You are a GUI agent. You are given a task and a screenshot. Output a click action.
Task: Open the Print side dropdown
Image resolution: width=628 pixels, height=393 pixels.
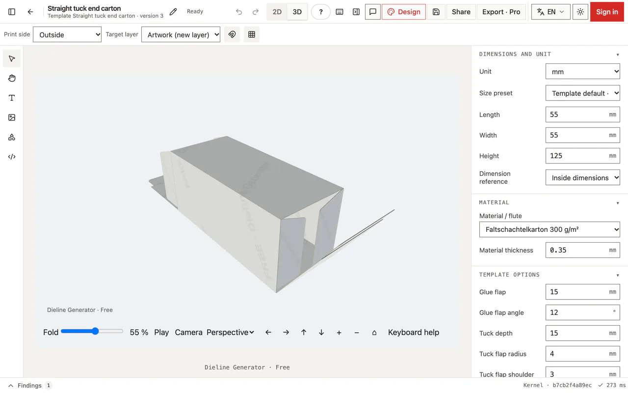67,34
